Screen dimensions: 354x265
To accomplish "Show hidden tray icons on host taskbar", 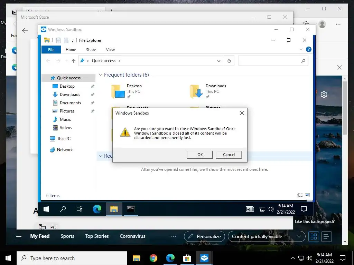I will (x=292, y=258).
